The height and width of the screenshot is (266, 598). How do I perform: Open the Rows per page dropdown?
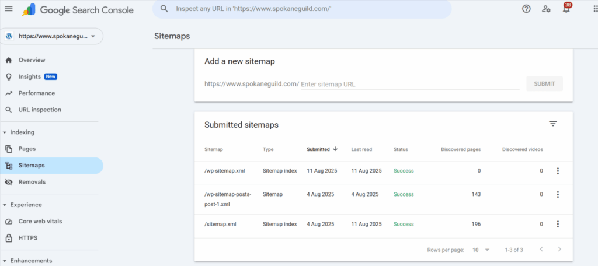tap(481, 250)
